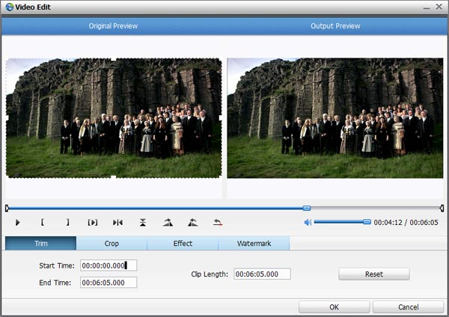This screenshot has width=449, height=317.
Task: Click the End Time input field
Action: [109, 283]
